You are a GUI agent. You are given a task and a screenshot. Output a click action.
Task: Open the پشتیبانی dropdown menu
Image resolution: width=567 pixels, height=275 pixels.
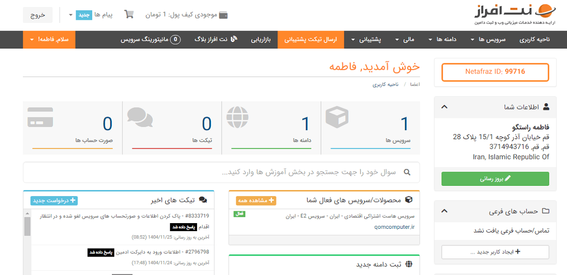coord(366,40)
